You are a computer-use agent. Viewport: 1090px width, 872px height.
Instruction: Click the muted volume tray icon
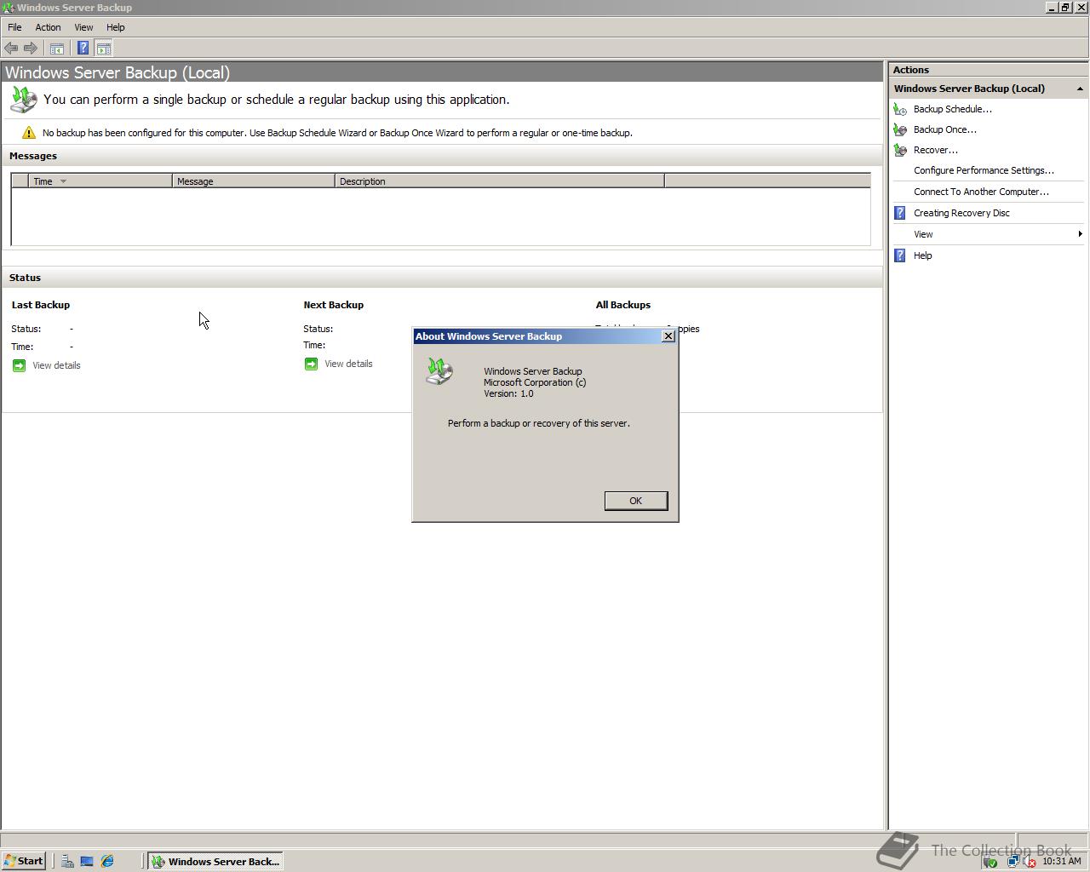pos(1030,862)
